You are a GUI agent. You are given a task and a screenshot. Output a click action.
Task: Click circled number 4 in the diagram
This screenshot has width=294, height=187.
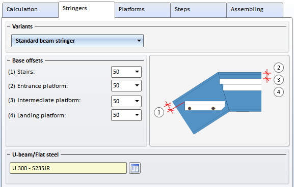coord(278,92)
